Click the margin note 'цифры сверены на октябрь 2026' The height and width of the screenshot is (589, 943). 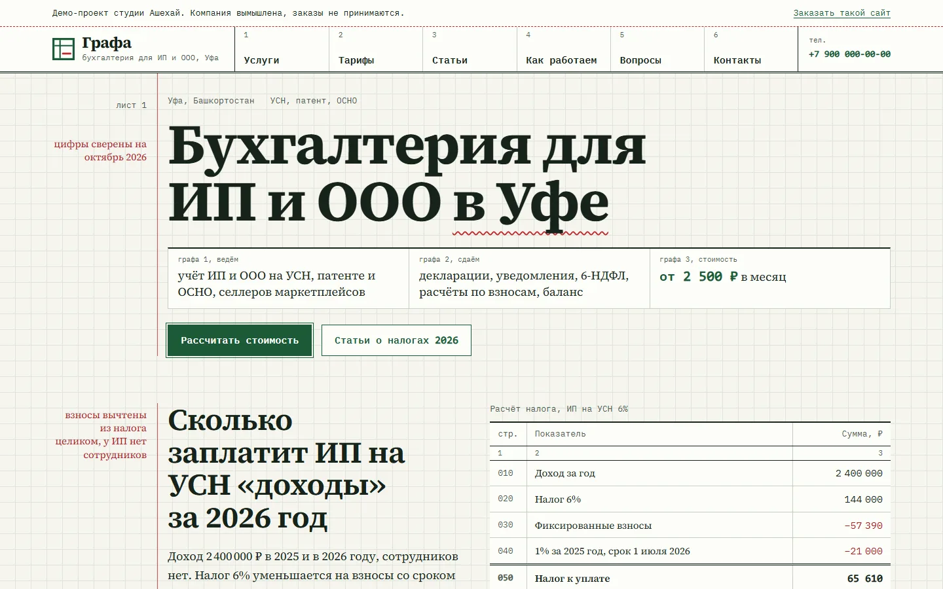coord(100,151)
